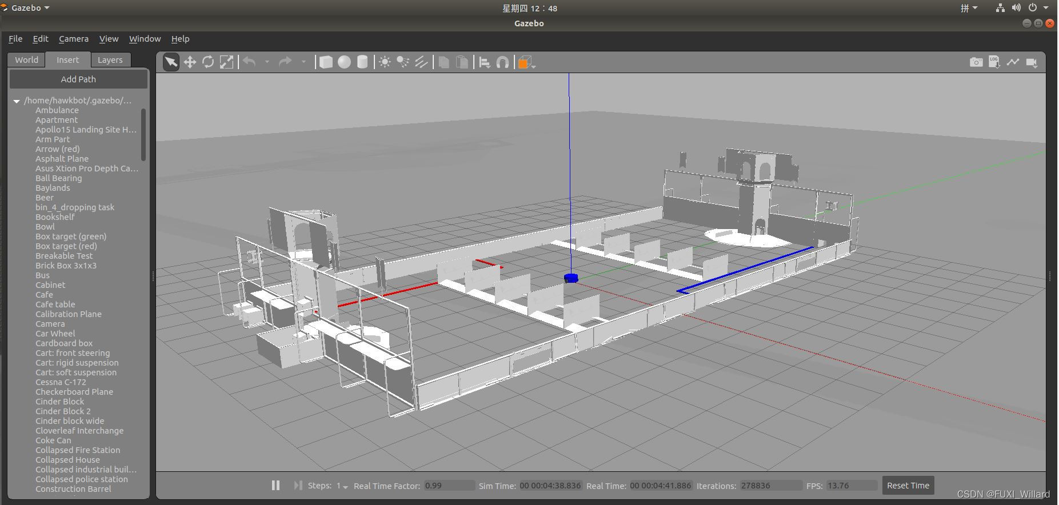Screen dimensions: 1059x505
Task: Select the Cardboard box model
Action: coord(64,343)
